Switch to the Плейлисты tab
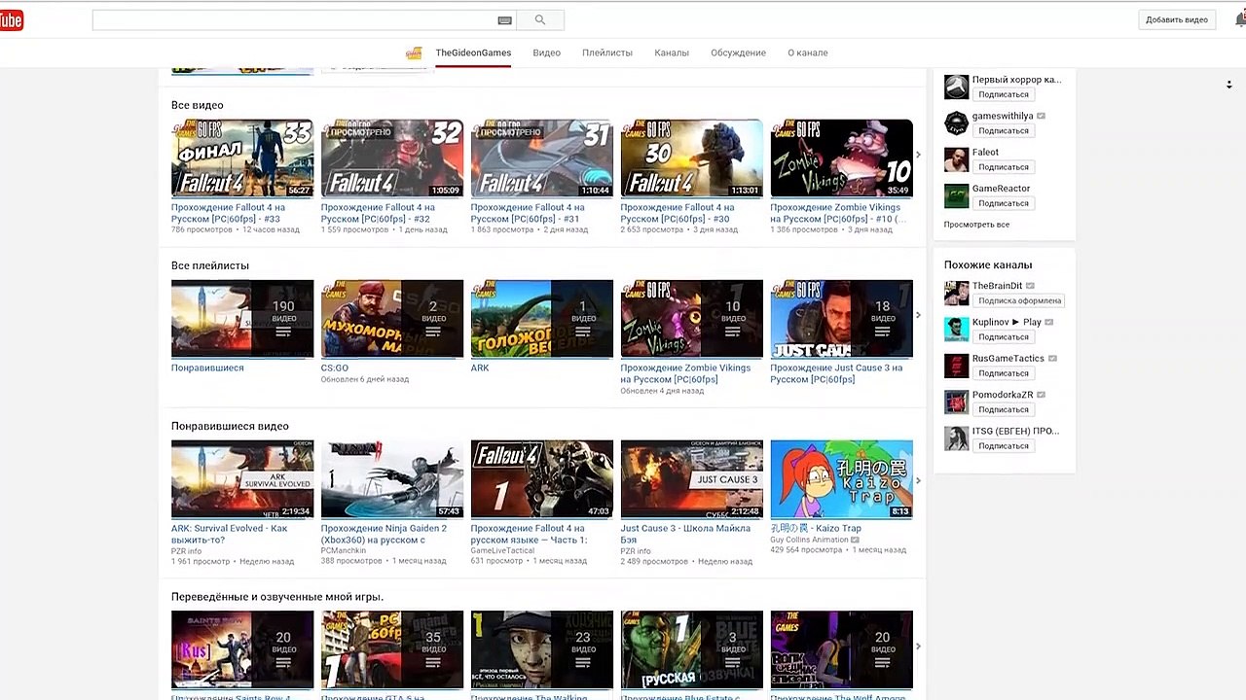Image resolution: width=1246 pixels, height=700 pixels. click(x=606, y=53)
